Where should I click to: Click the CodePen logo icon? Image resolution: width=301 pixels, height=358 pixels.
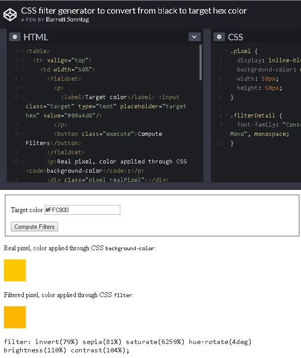[10, 14]
